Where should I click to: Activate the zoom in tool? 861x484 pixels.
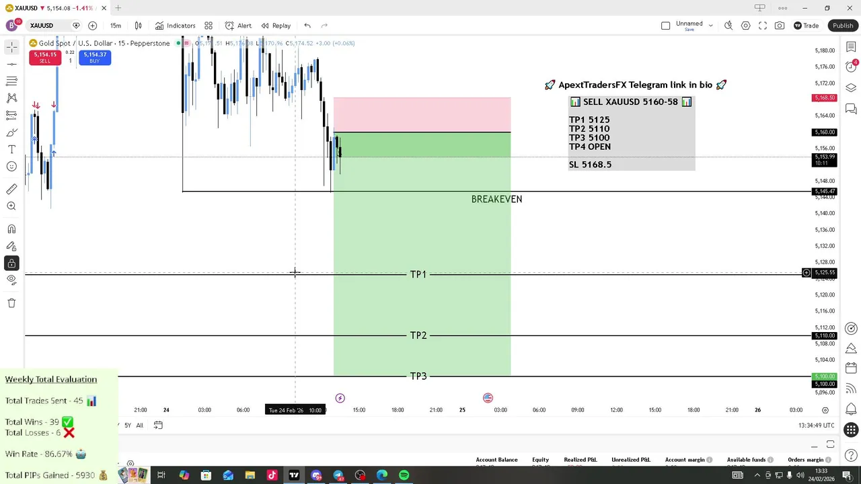(11, 206)
